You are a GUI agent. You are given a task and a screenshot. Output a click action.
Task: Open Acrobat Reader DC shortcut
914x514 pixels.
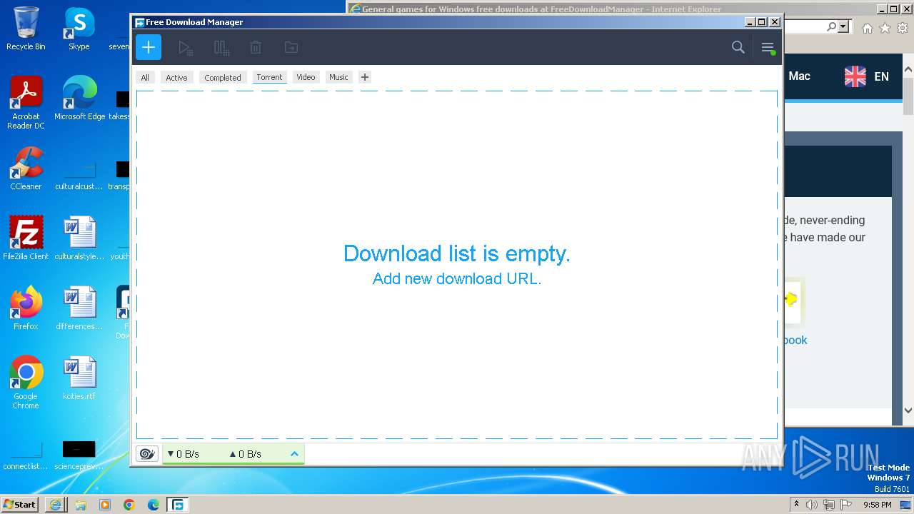coord(26,103)
